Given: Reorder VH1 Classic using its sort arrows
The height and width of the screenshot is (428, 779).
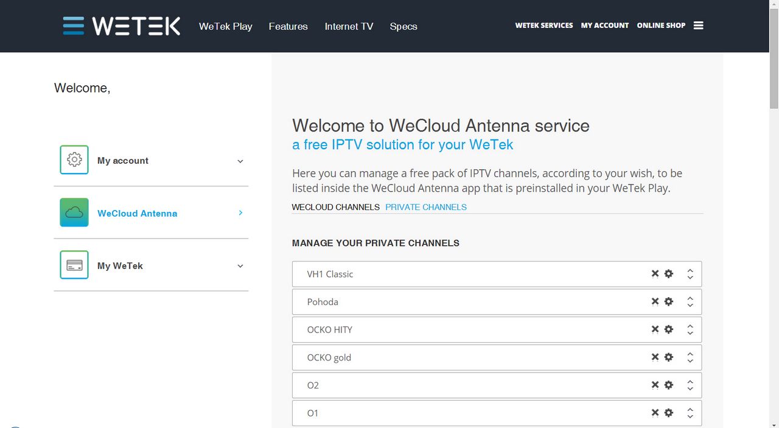Looking at the screenshot, I should point(690,274).
